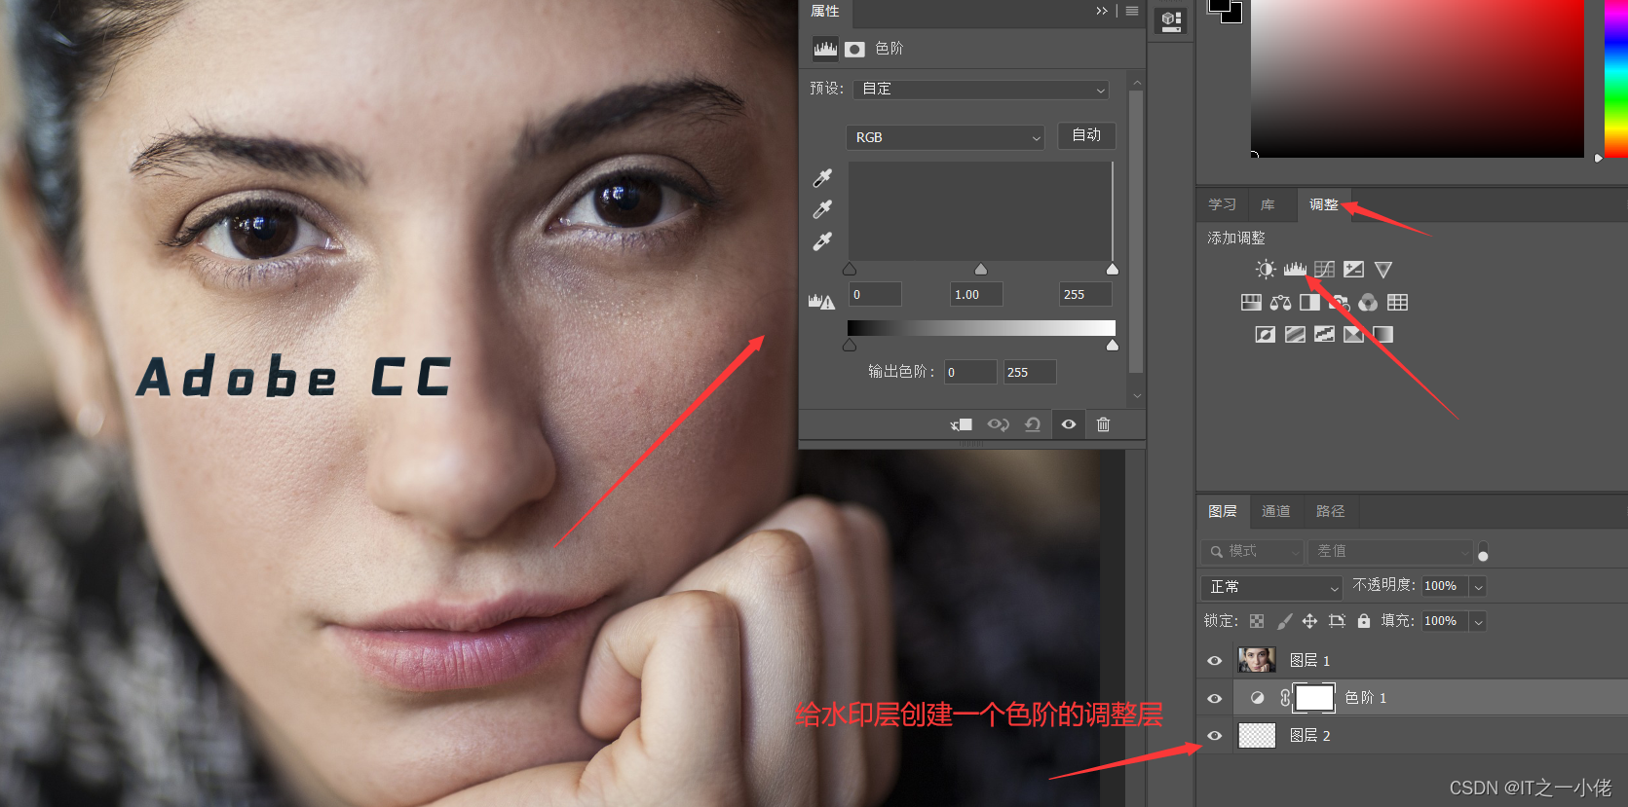Toggle lock image pixels
The width and height of the screenshot is (1628, 807).
pyautogui.click(x=1284, y=621)
